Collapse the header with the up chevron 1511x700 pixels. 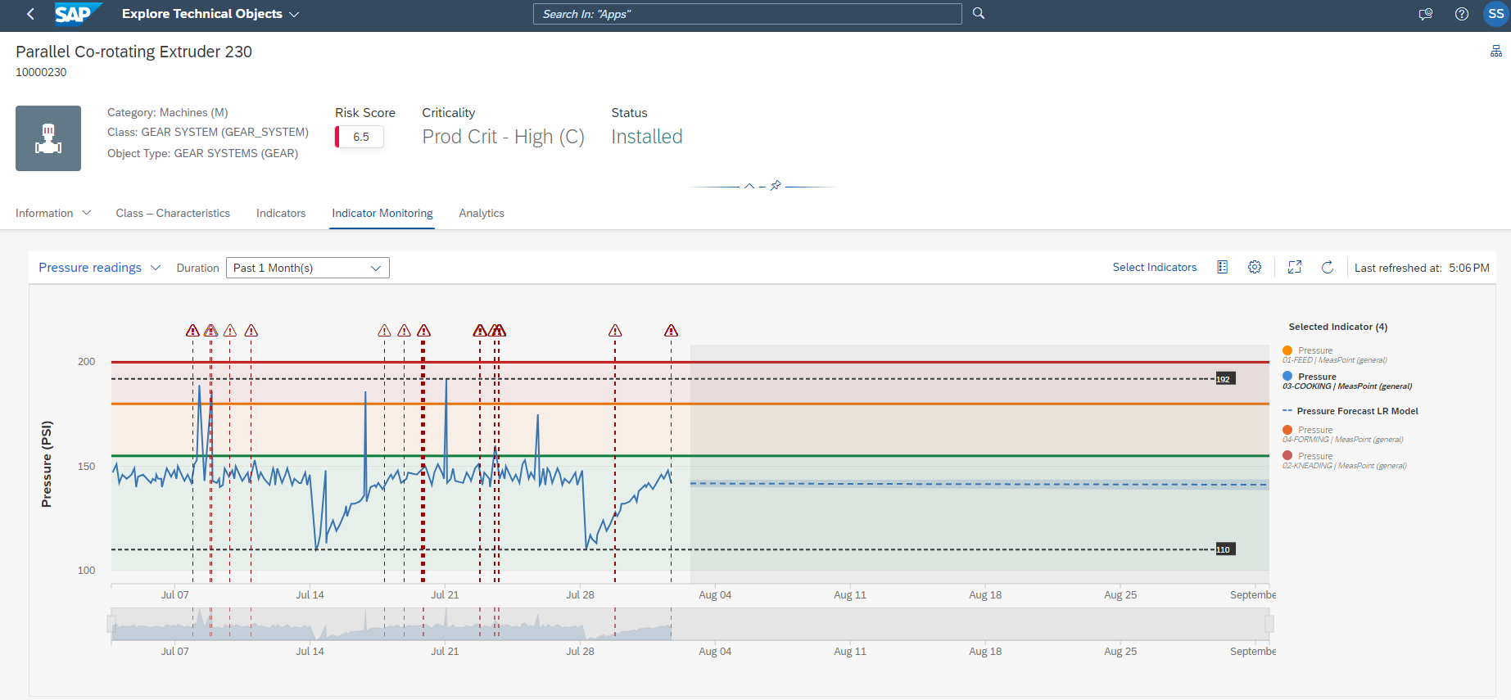749,186
